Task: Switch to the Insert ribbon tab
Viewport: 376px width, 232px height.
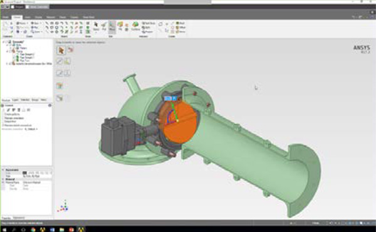Action: click(x=28, y=18)
